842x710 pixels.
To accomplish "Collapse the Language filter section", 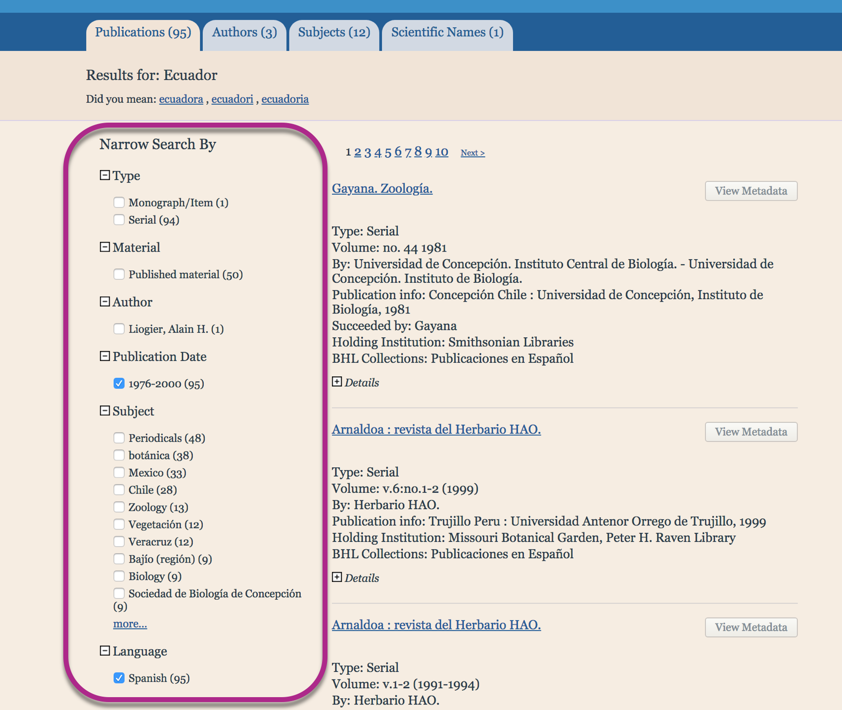I will coord(105,651).
